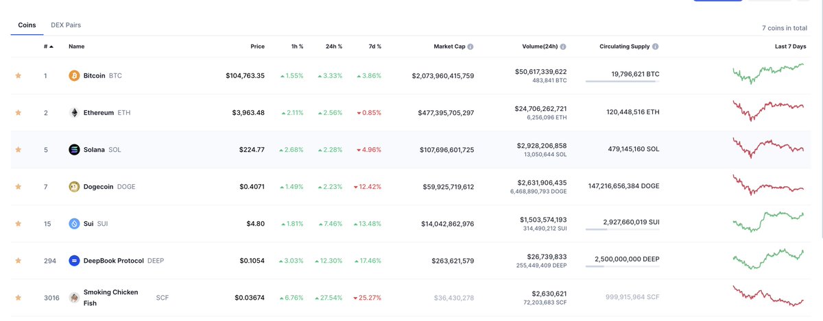This screenshot has width=823, height=321.
Task: Sort by the Last 7 Days header
Action: [x=790, y=47]
